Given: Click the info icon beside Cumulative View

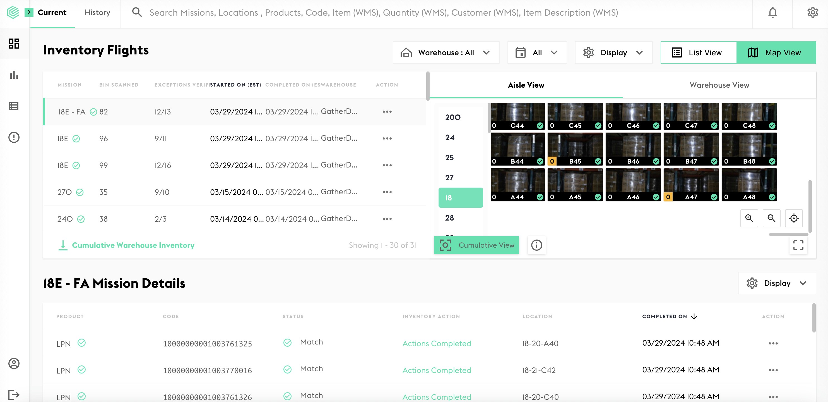Looking at the screenshot, I should (x=536, y=245).
